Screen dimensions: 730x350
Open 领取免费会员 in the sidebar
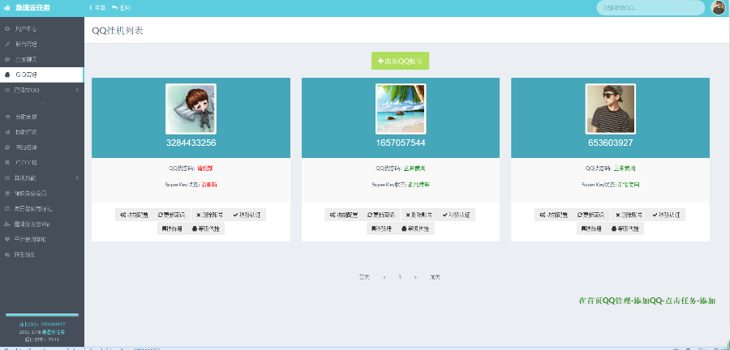[42, 194]
